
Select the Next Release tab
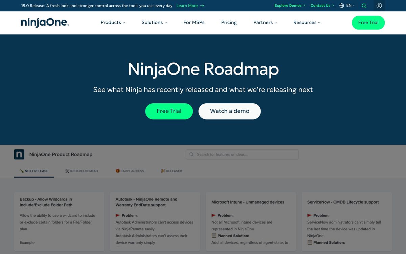coord(34,171)
